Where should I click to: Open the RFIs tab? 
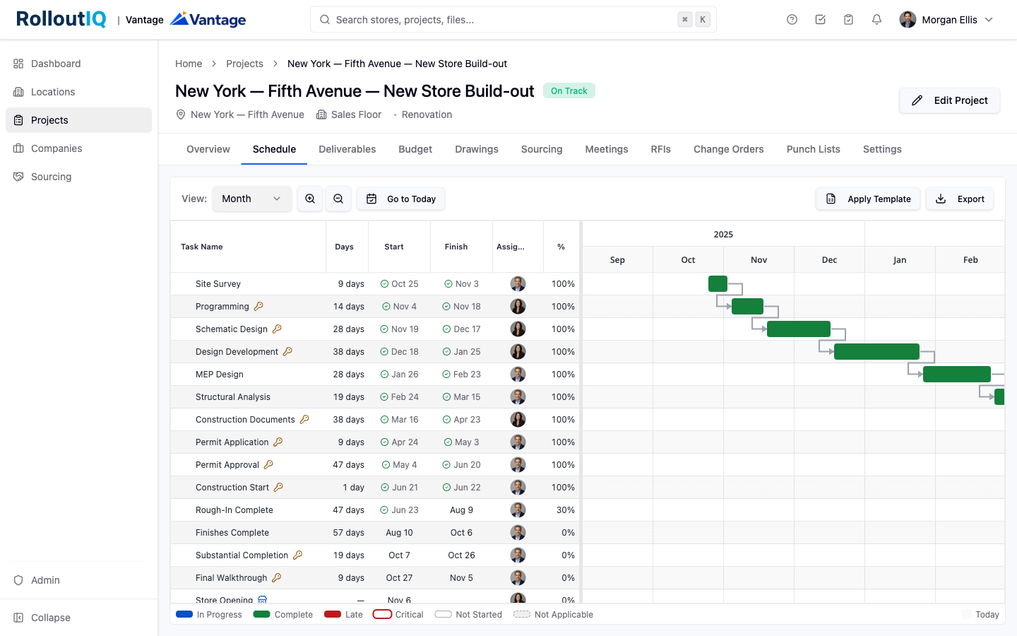[661, 149]
